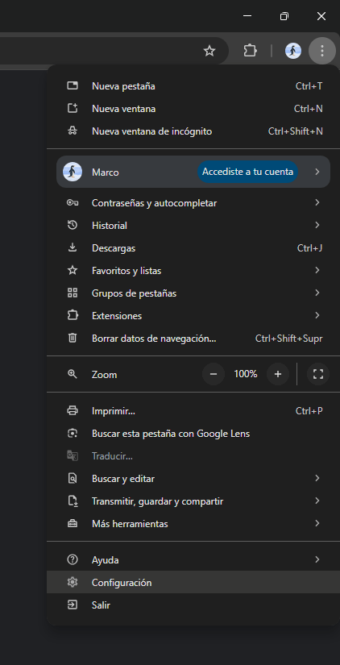The width and height of the screenshot is (340, 665).
Task: Click the Ctrl+Shift+N shortcut text
Action: 296,131
